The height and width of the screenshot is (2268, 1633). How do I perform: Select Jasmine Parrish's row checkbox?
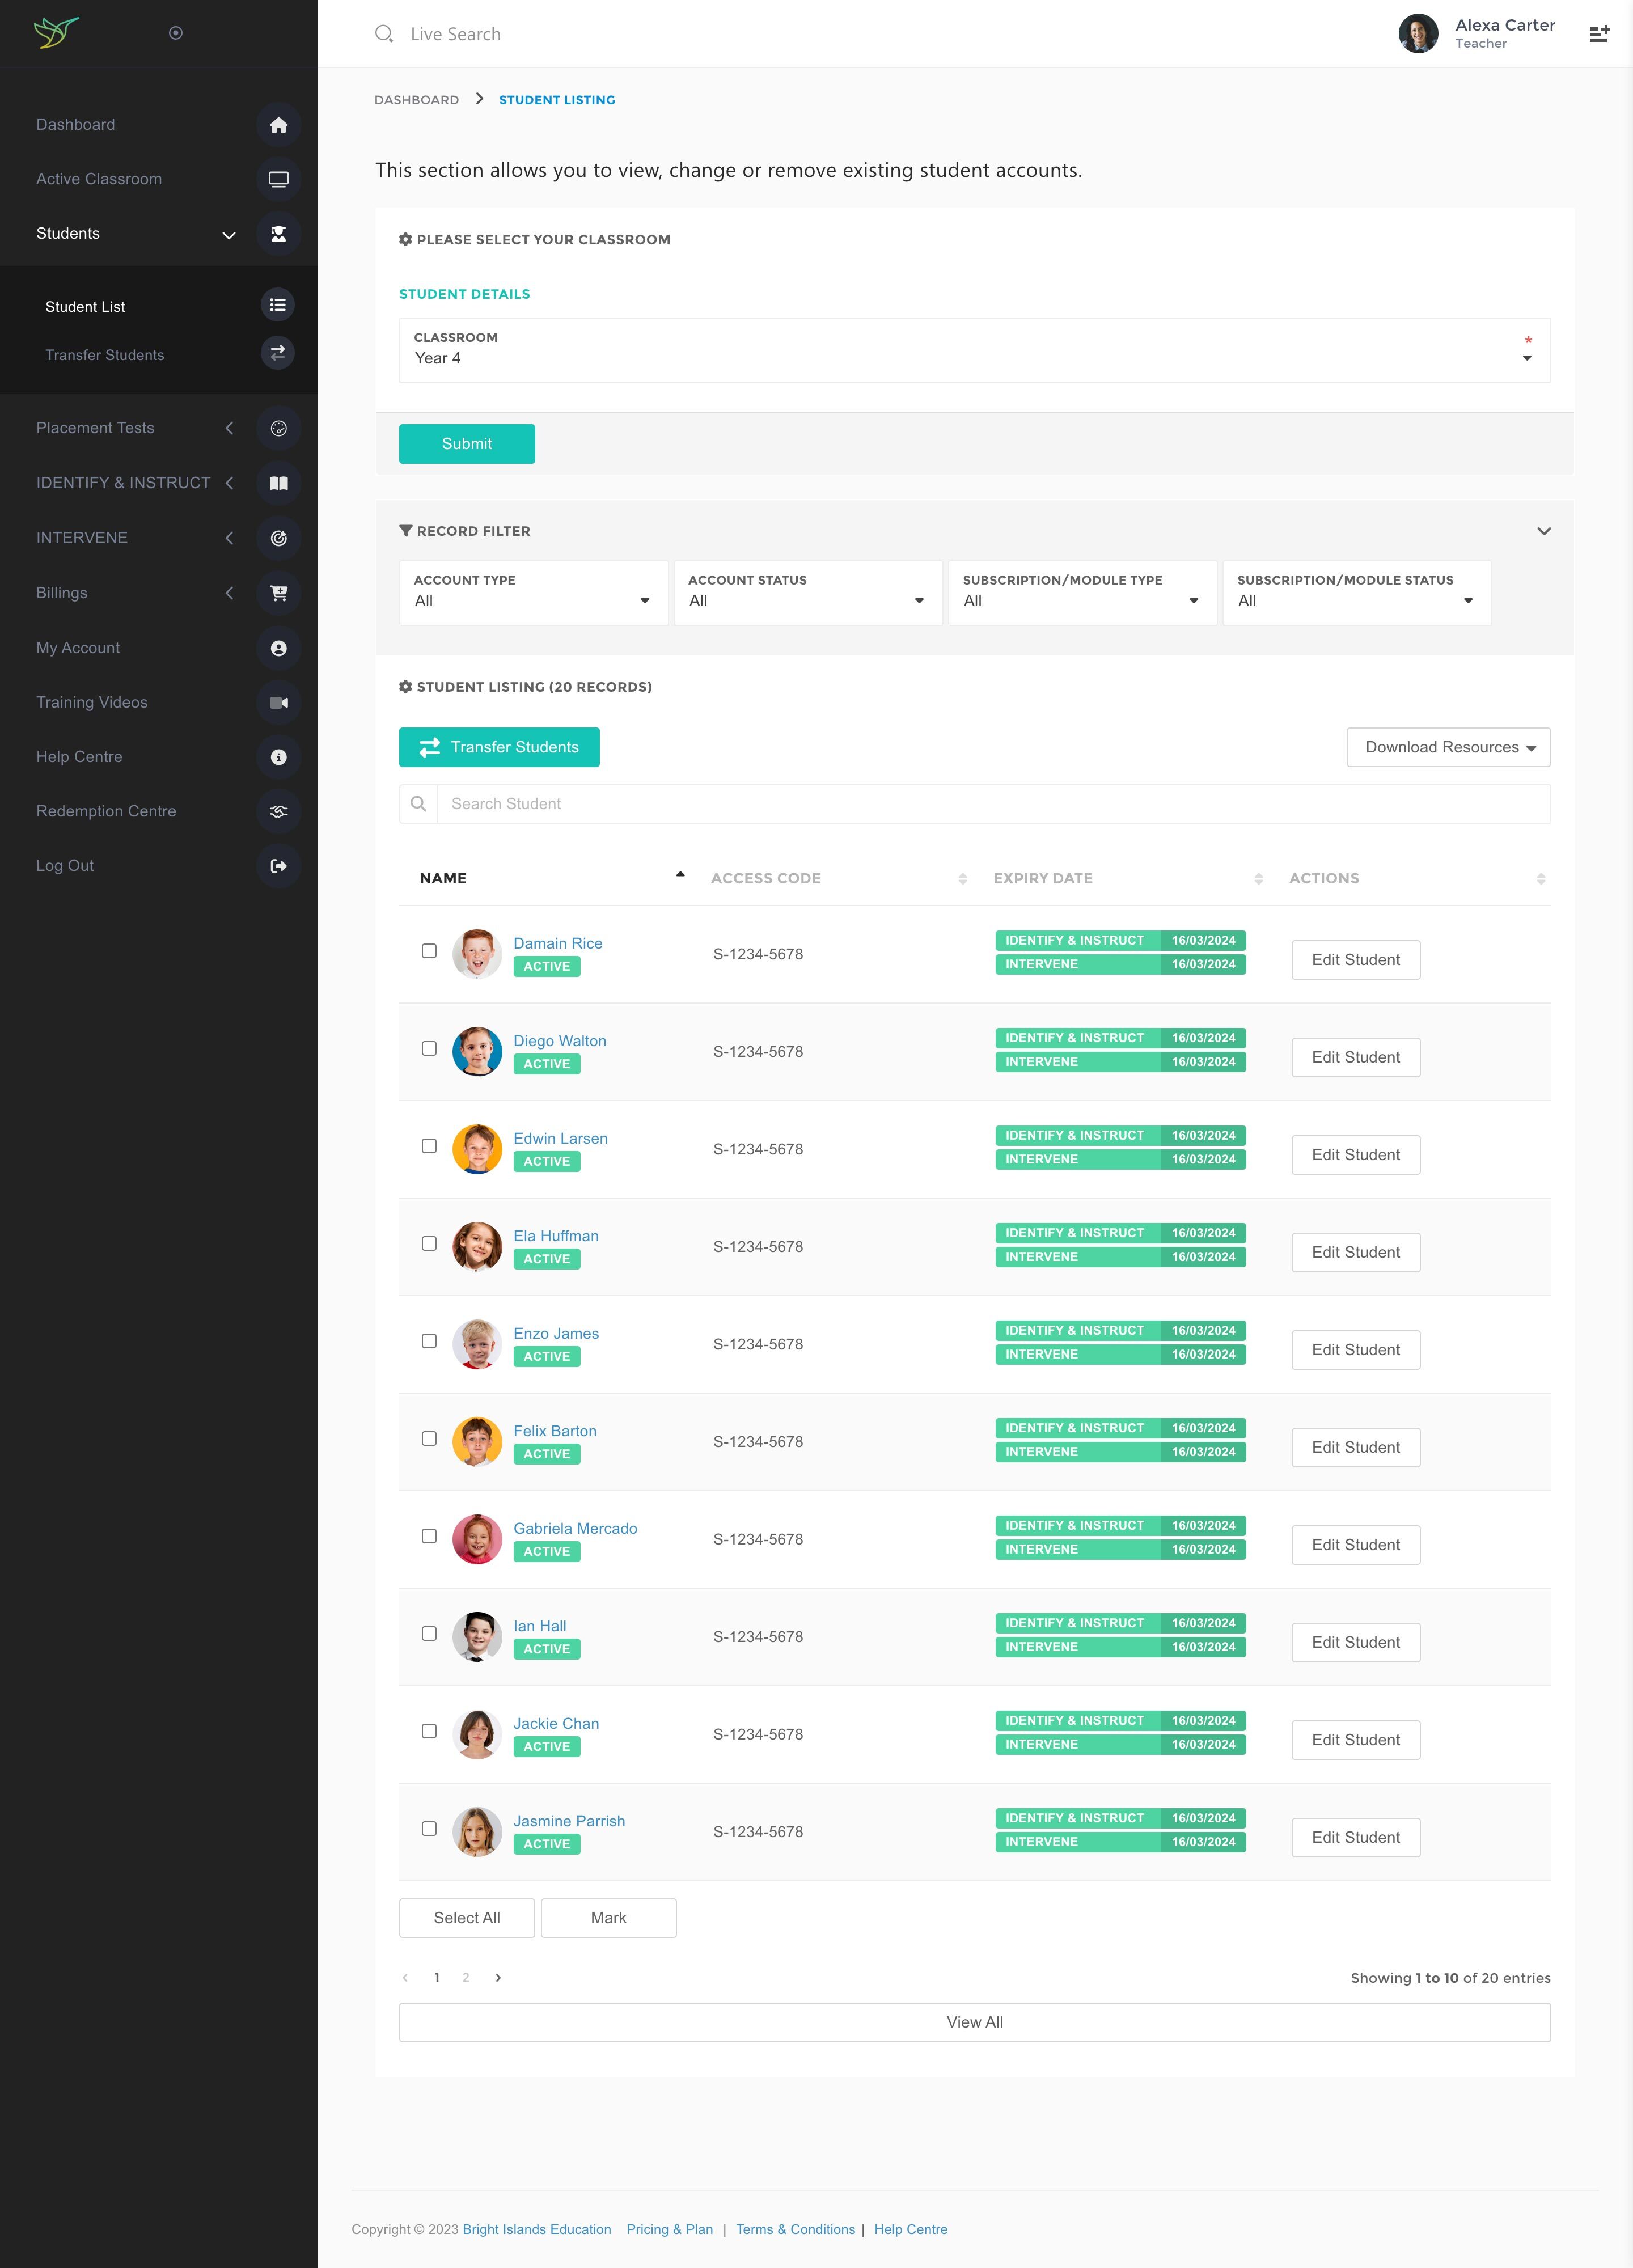click(429, 1829)
